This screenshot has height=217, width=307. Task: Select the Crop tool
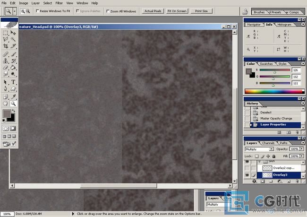tap(5, 46)
